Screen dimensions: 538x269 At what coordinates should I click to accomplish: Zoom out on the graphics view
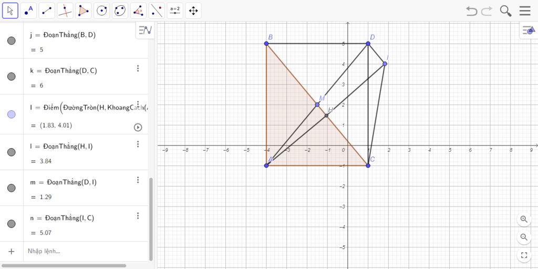tap(524, 237)
